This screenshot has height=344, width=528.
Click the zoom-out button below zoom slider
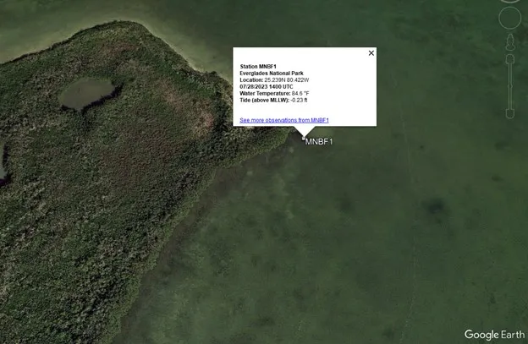(510, 113)
